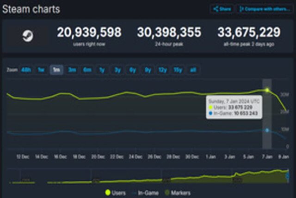Click the Steam charts heading

pos(31,9)
